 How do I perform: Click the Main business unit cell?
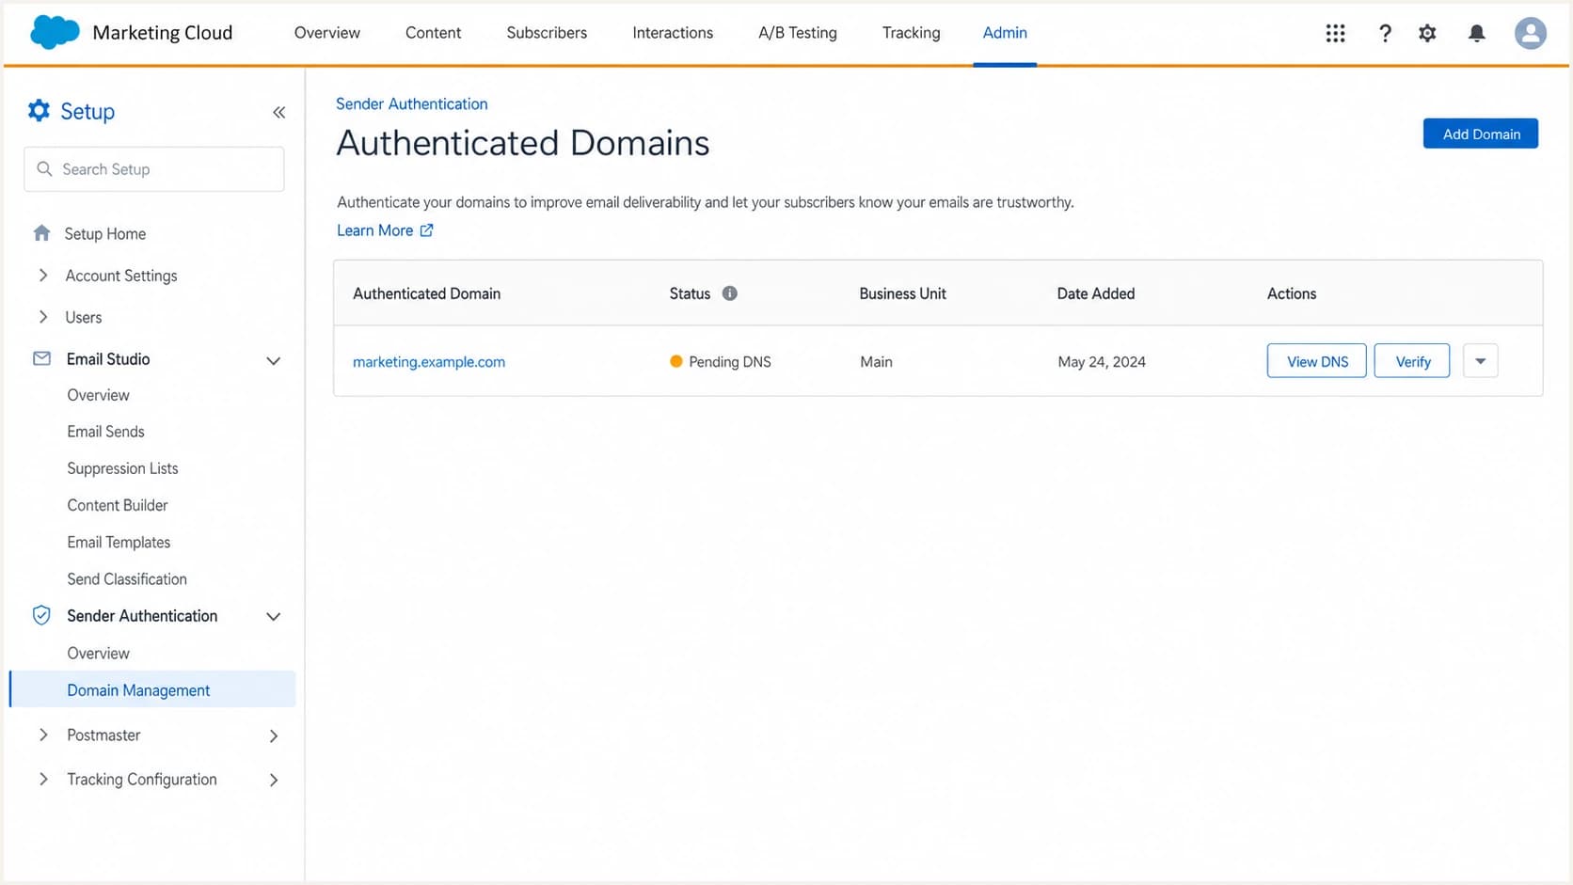(876, 362)
